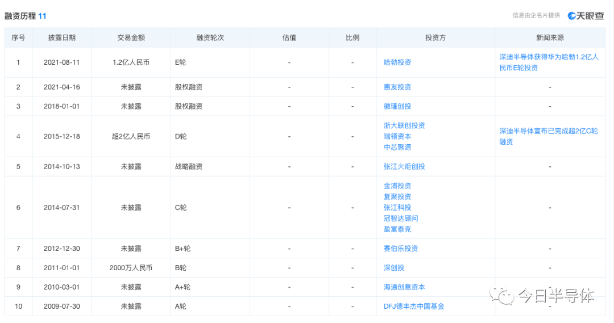This screenshot has height=323, width=614.
Task: Select date cell 2011-01-01
Action: coord(61,268)
